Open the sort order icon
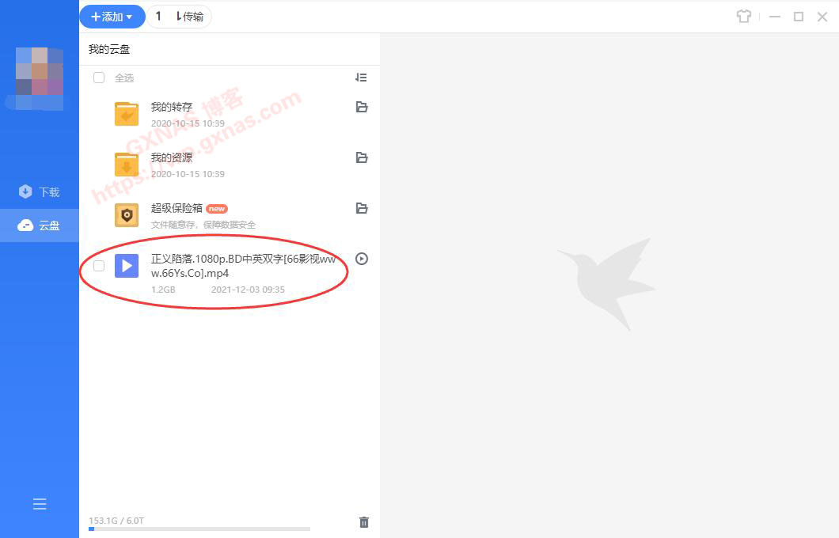This screenshot has height=538, width=839. pyautogui.click(x=361, y=78)
